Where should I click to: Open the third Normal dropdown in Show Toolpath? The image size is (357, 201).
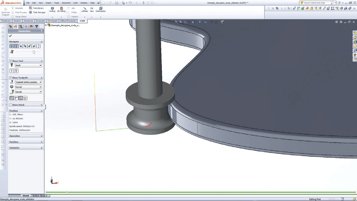(28, 92)
